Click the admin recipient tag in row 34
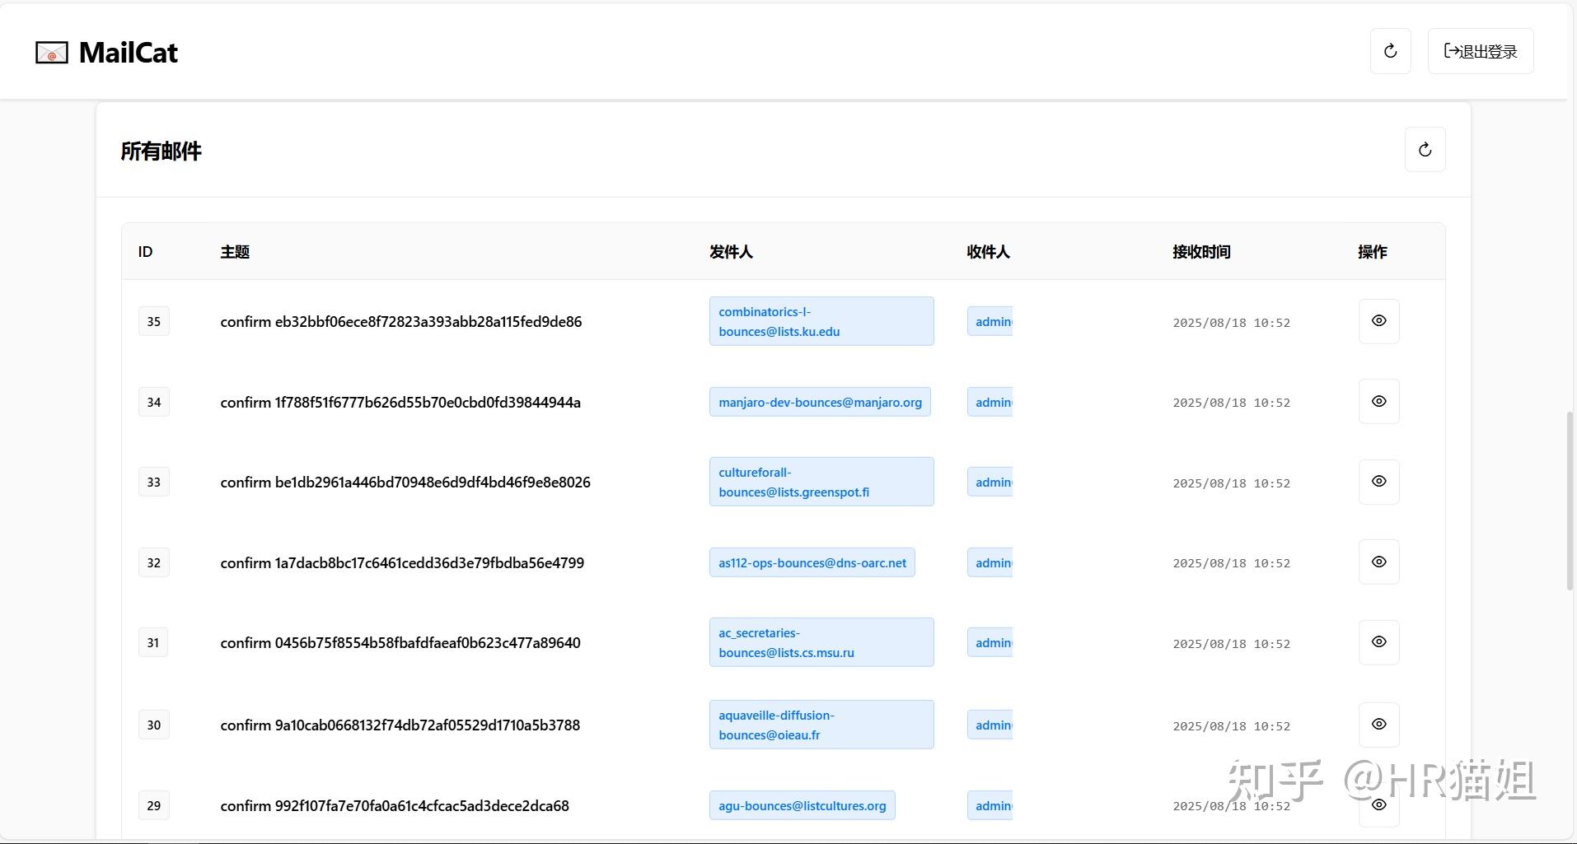Screen dimensions: 1577x844 [x=990, y=402]
